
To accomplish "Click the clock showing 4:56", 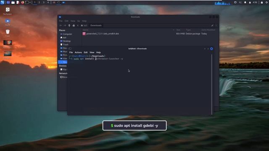I will pos(255,3).
